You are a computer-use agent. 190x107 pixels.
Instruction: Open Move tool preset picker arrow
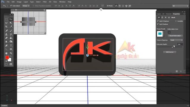click(8, 6)
